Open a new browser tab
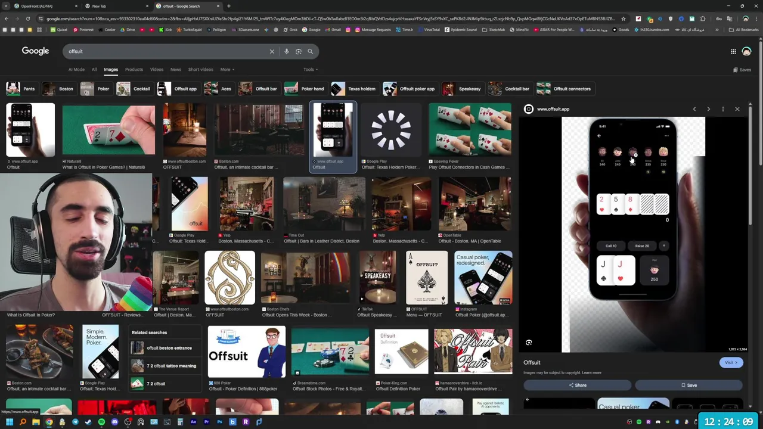Screen dimensions: 763x429 point(229,6)
